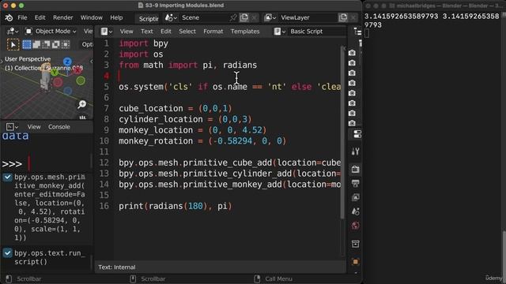Open the text editor Format menu
Screen dimensions: 506x284
point(213,32)
